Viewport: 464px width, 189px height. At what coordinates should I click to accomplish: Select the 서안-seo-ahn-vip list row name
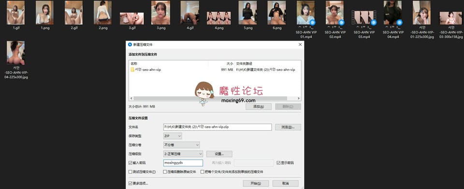[148, 70]
